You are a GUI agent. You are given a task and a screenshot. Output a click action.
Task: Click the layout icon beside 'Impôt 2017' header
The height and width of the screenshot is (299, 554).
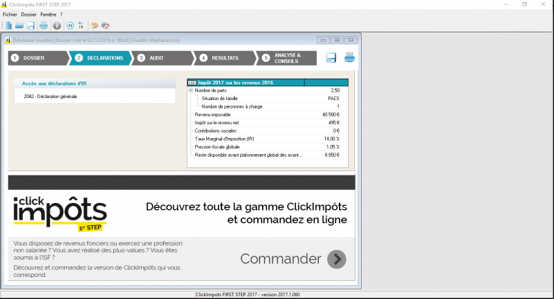(x=192, y=83)
